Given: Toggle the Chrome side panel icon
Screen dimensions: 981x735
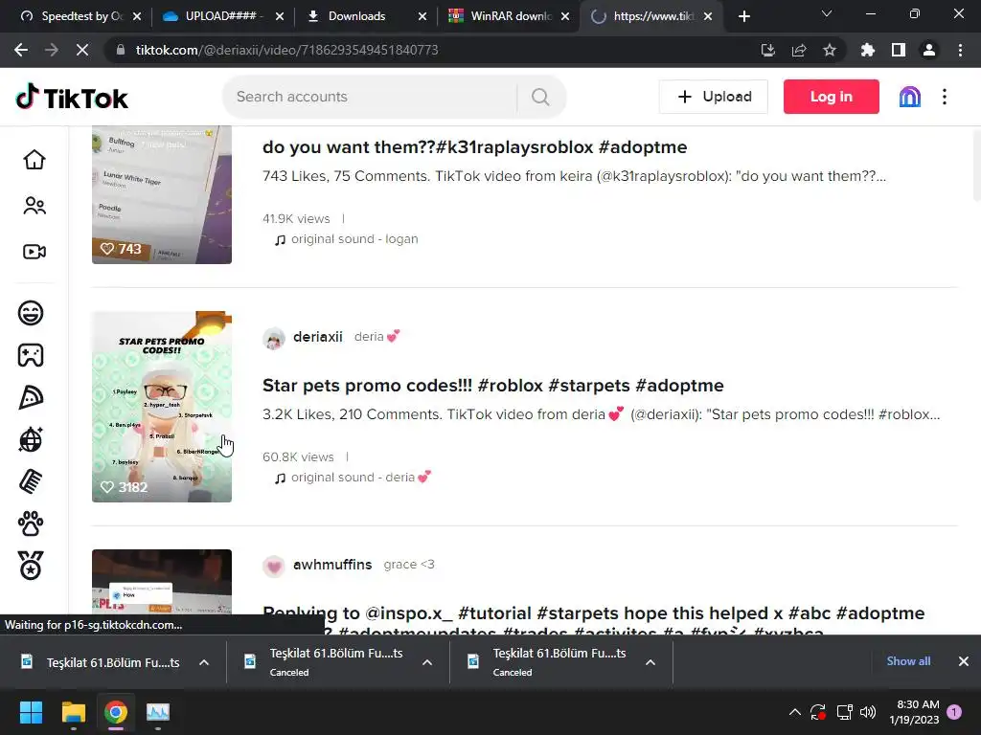Looking at the screenshot, I should coord(899,50).
